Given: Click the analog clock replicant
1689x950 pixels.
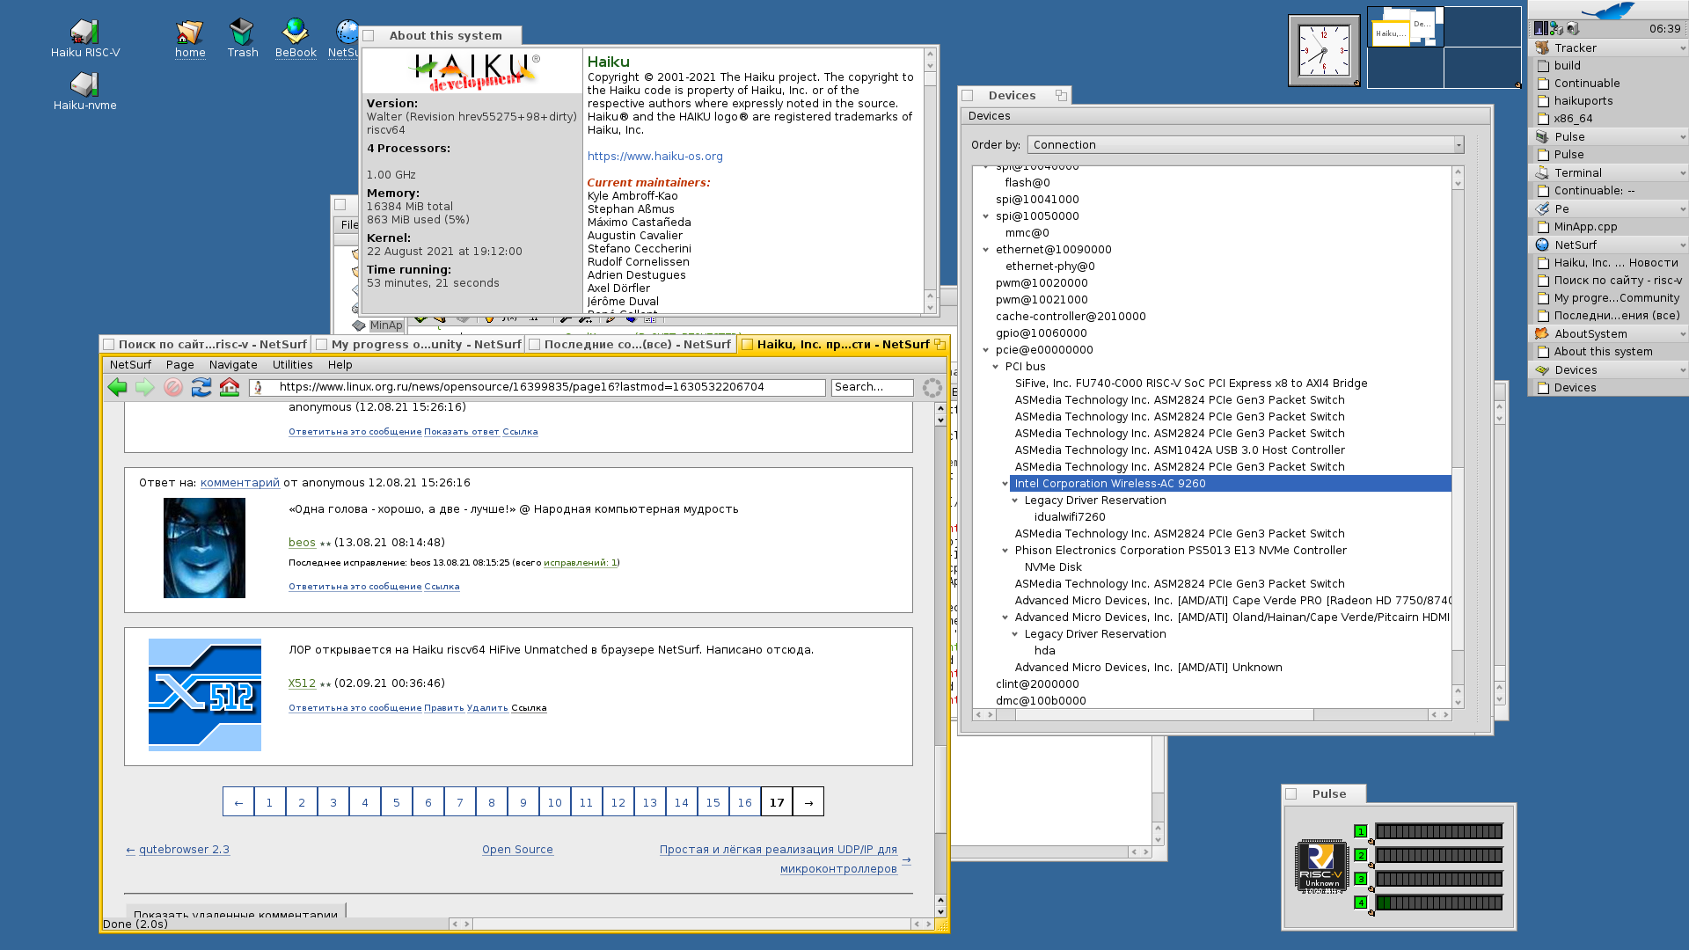Looking at the screenshot, I should click(1324, 50).
